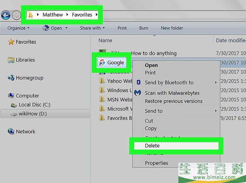This screenshot has height=183, width=246.
Task: Click the Libraries icon in sidebar
Action: click(11, 60)
